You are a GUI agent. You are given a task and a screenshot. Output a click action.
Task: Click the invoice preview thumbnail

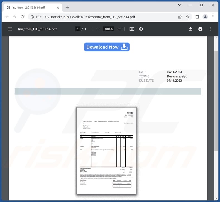coord(106,151)
